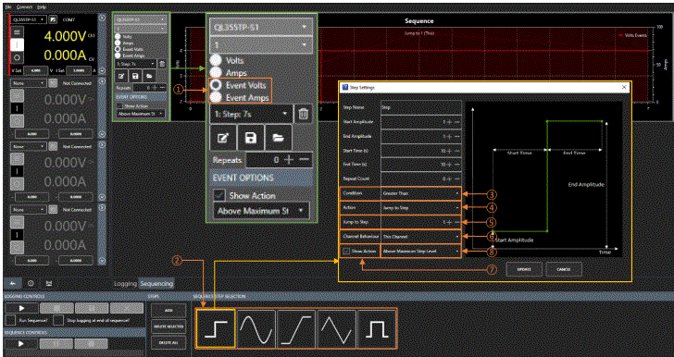This screenshot has width=674, height=357.
Task: Start sequence with Sequence Controls play button
Action: click(21, 344)
